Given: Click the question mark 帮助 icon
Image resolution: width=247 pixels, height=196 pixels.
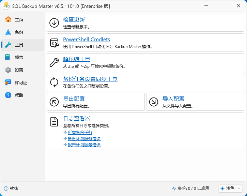Looking at the screenshot, I should tap(8, 95).
